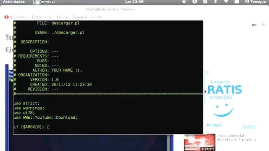The height and width of the screenshot is (151, 269).
Task: Click the battery icon next to Tenayus
Action: [x=237, y=2]
